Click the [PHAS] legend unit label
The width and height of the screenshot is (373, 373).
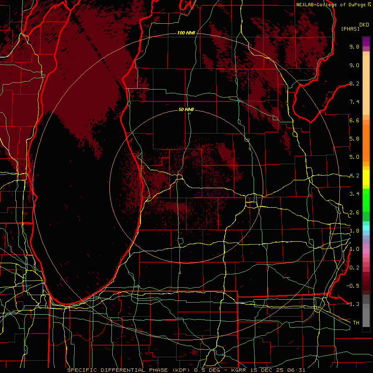pyautogui.click(x=350, y=29)
